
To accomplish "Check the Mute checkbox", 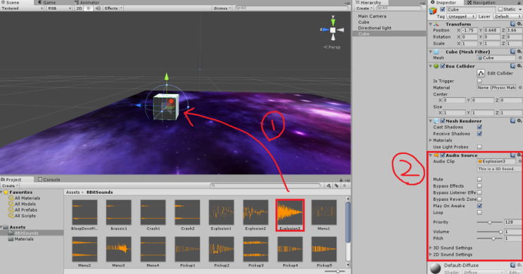I will [x=479, y=179].
